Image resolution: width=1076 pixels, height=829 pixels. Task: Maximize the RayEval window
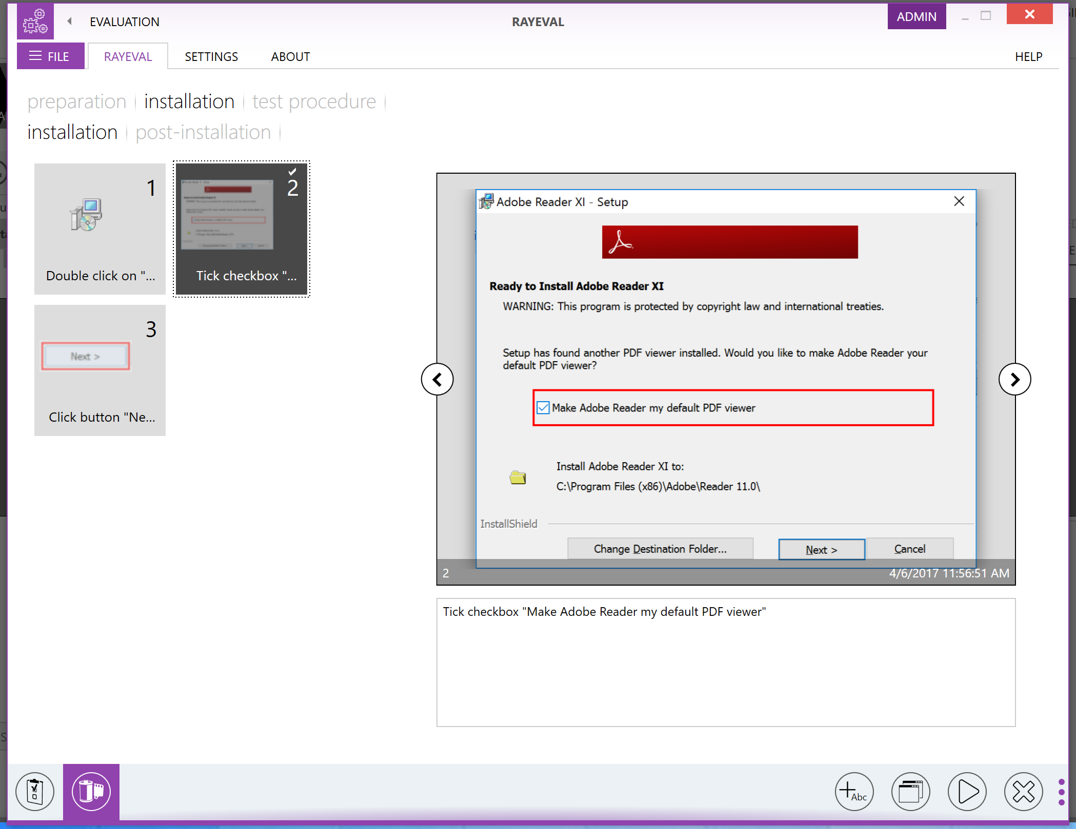985,15
